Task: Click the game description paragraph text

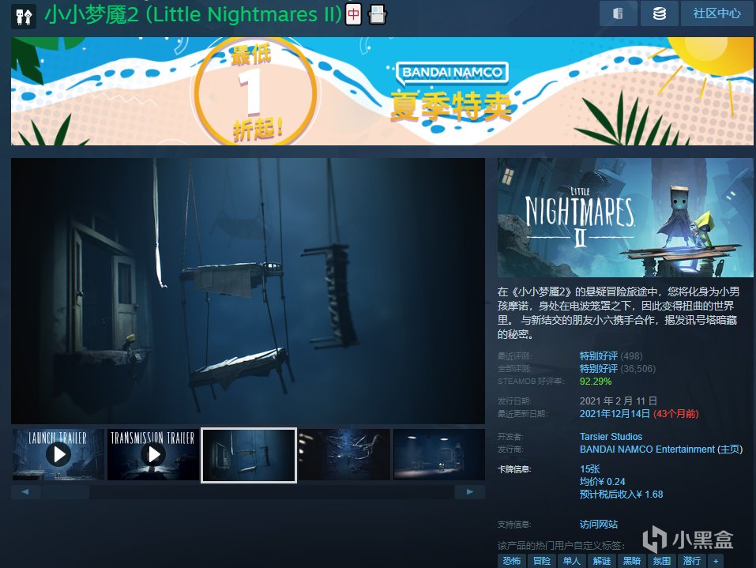Action: pos(618,313)
